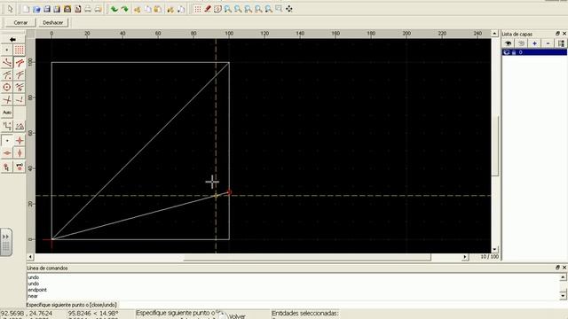The height and width of the screenshot is (319, 568).
Task: Add a new layer
Action: (x=534, y=43)
